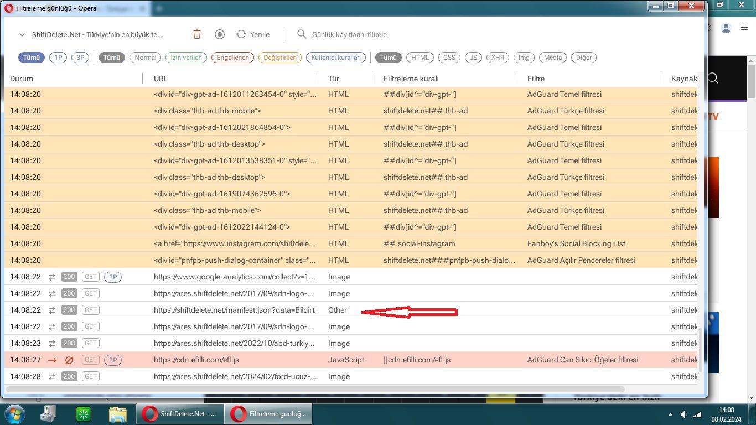
Task: Clear the log with the trash icon
Action: point(196,34)
